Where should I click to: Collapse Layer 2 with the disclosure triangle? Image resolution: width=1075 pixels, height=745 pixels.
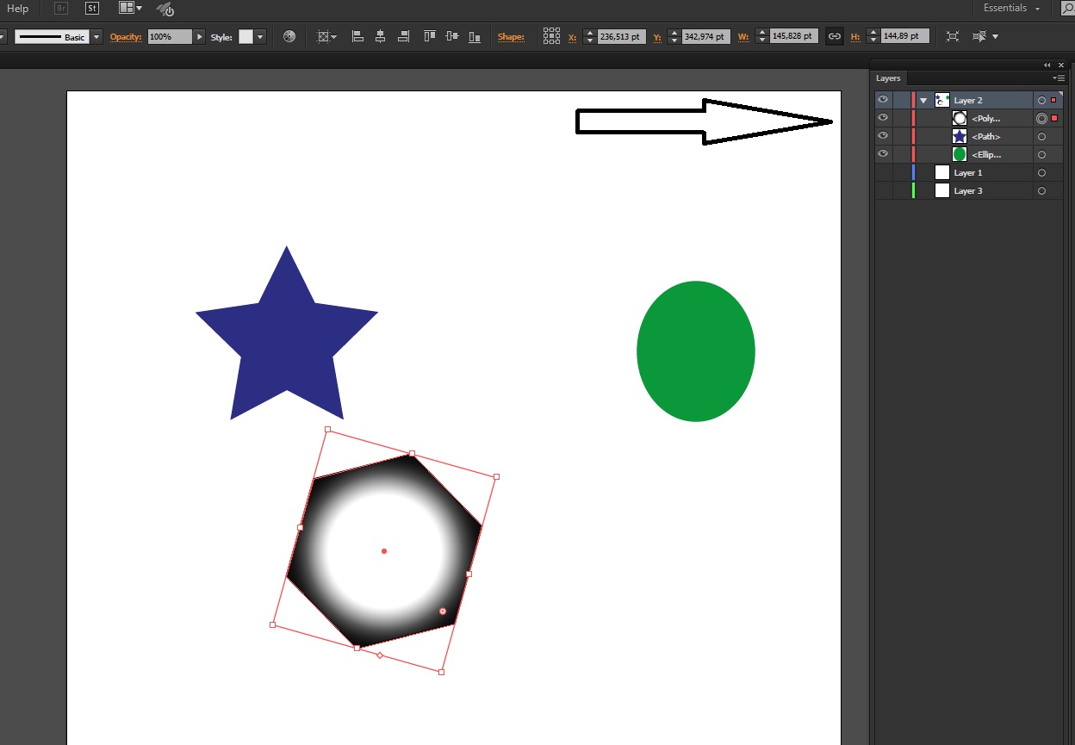(x=923, y=101)
